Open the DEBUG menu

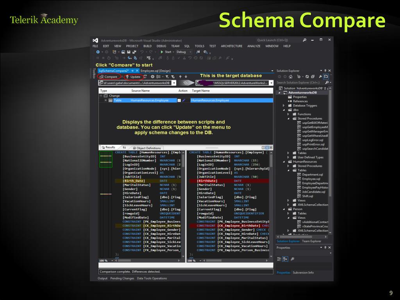tap(161, 46)
